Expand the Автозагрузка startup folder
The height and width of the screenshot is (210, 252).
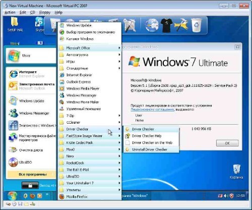pos(90,55)
